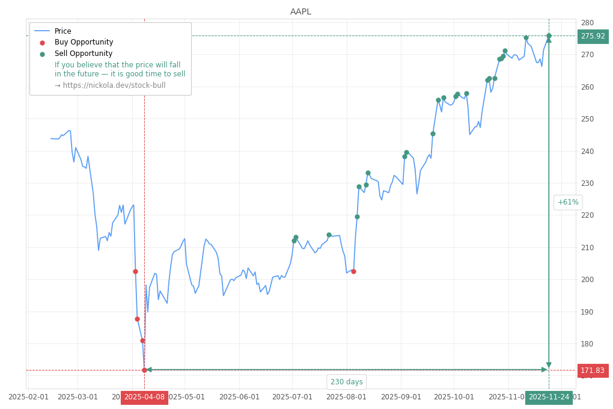Screen dimensions: 613x409
Task: Click the AAPL chart title
Action: [x=300, y=11]
